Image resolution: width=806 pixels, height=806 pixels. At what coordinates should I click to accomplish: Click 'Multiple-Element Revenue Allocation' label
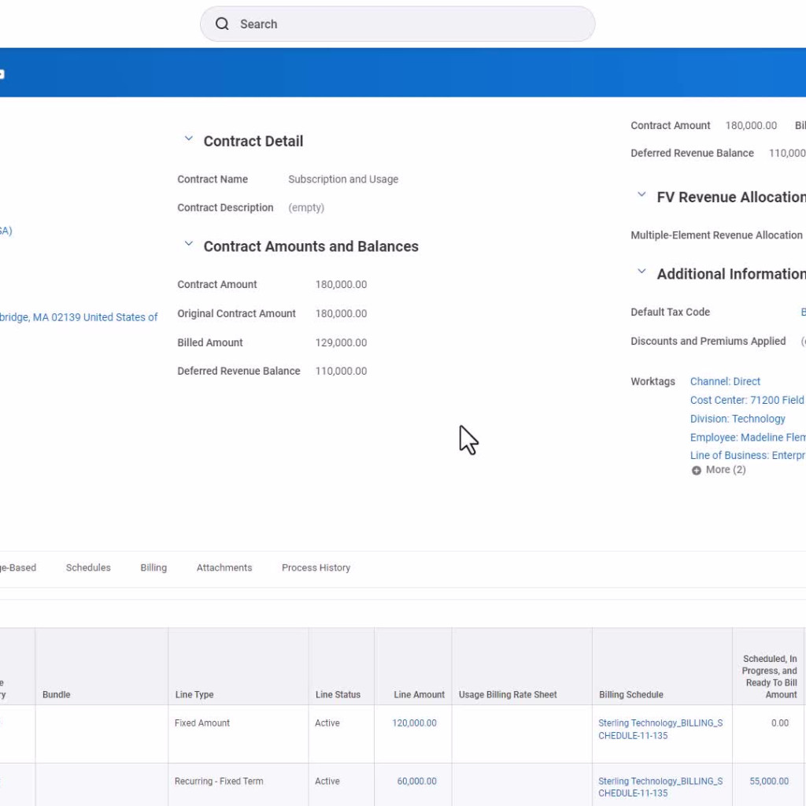tap(716, 235)
